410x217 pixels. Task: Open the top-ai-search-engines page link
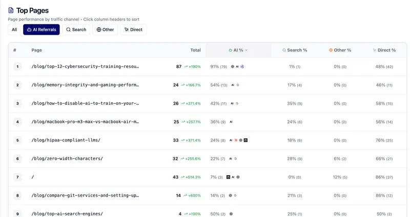click(67, 214)
